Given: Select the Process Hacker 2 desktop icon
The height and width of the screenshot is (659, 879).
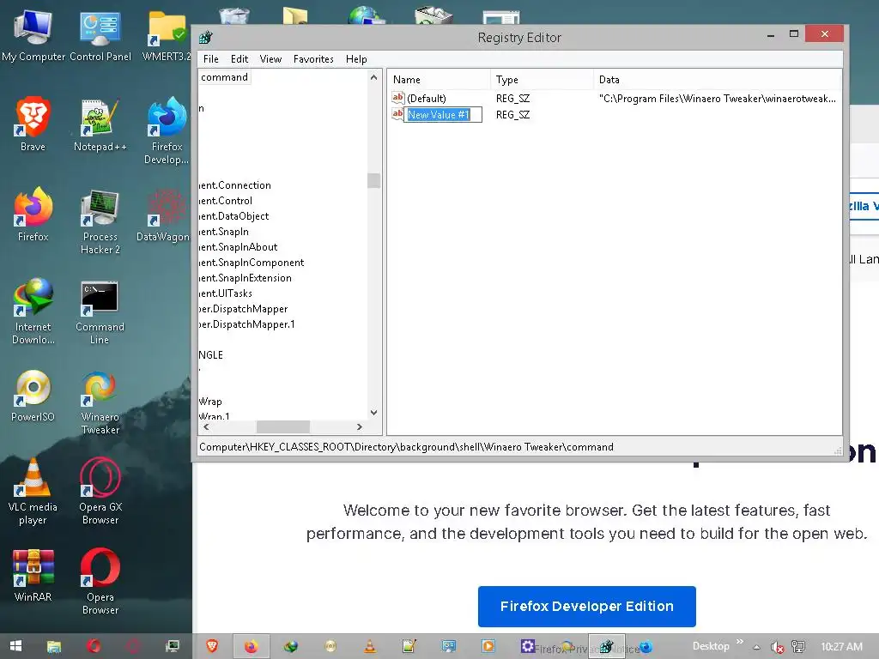Looking at the screenshot, I should [100, 221].
